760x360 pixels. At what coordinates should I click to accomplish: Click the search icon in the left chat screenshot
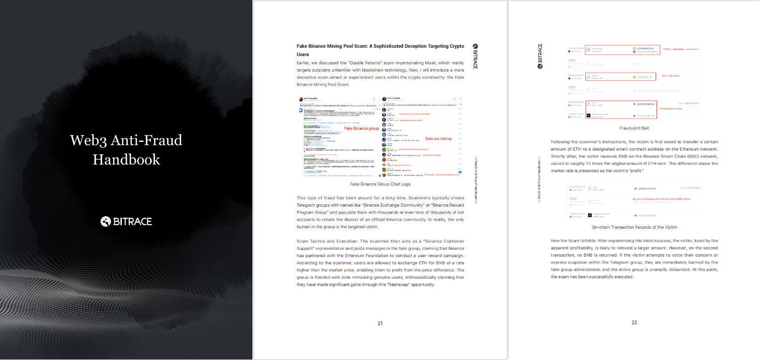click(x=374, y=99)
